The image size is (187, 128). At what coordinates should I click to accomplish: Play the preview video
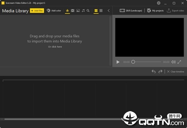118,62
